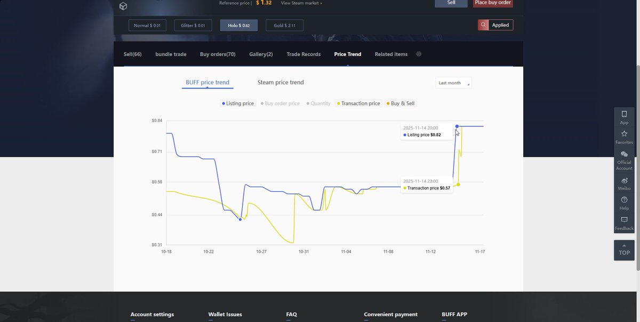This screenshot has width=640, height=322.
Task: Select the Price Trend tab
Action: pyautogui.click(x=348, y=54)
